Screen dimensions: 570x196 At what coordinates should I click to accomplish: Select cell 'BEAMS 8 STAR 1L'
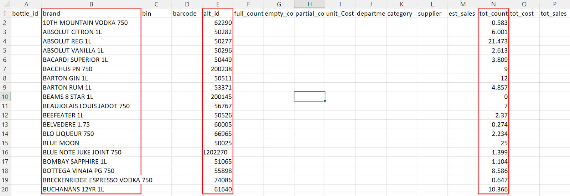(x=91, y=97)
